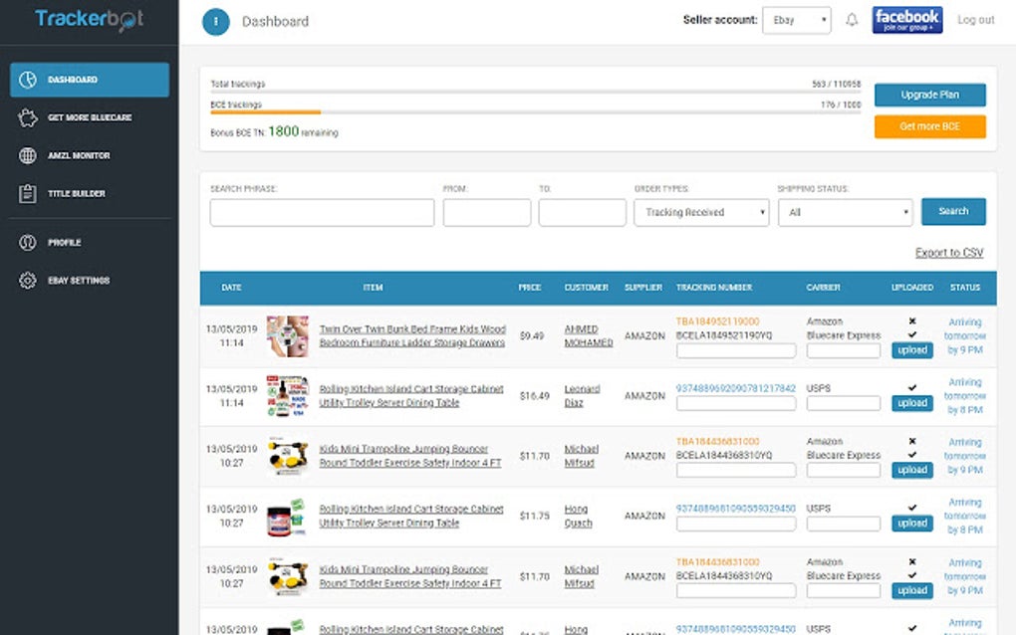Open eBay Settings menu item

coord(90,281)
